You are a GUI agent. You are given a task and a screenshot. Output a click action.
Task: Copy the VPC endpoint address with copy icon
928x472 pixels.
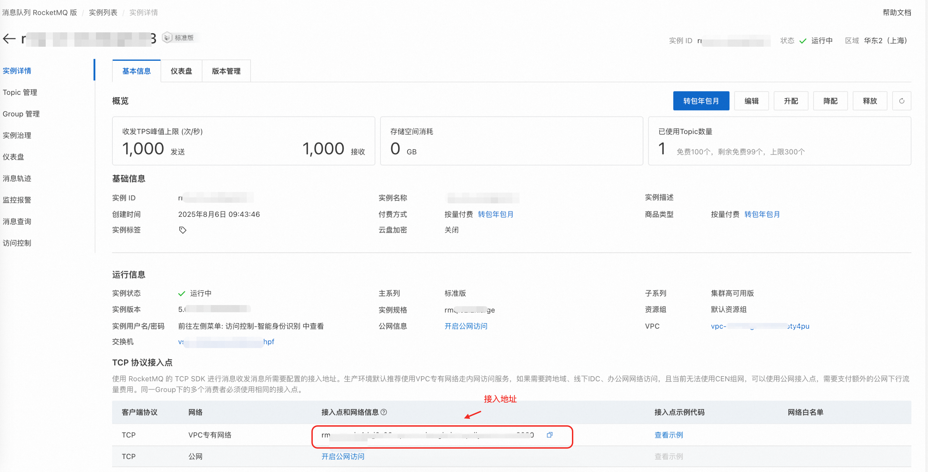549,435
